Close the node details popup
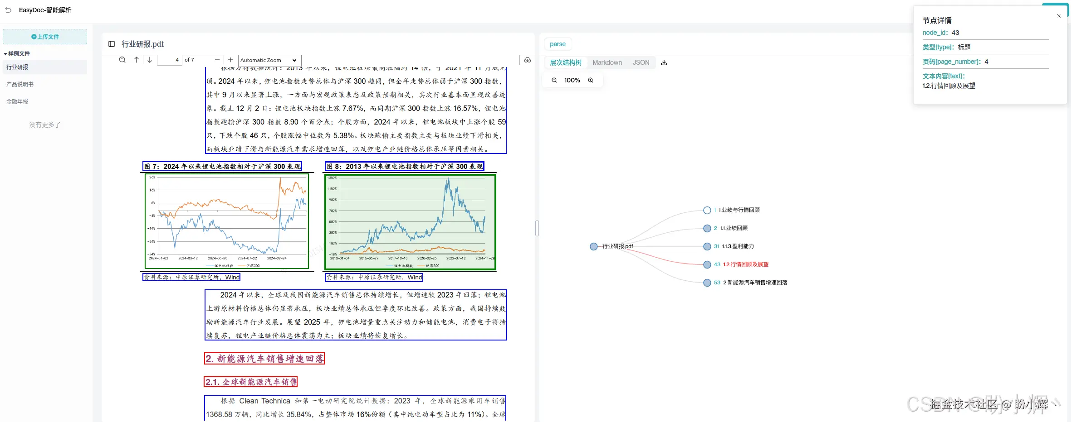The width and height of the screenshot is (1071, 422). [1059, 16]
